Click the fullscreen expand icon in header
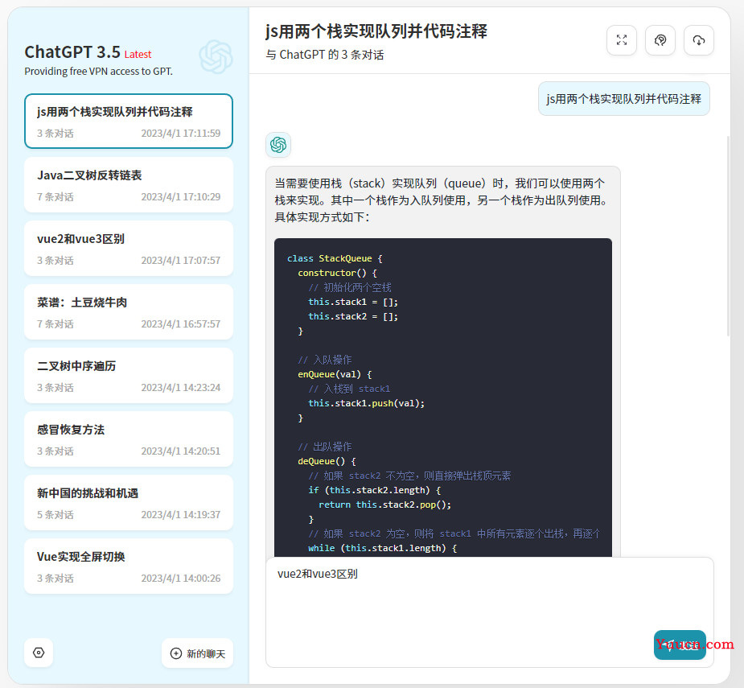 pos(622,40)
